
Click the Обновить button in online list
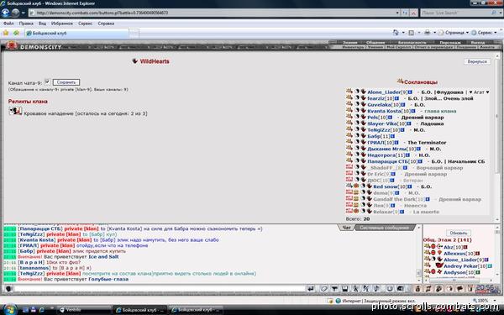(x=459, y=233)
